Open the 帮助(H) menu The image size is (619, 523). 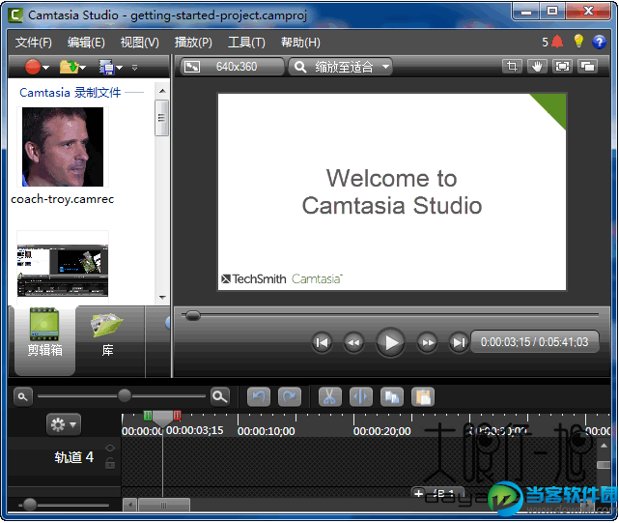point(300,42)
